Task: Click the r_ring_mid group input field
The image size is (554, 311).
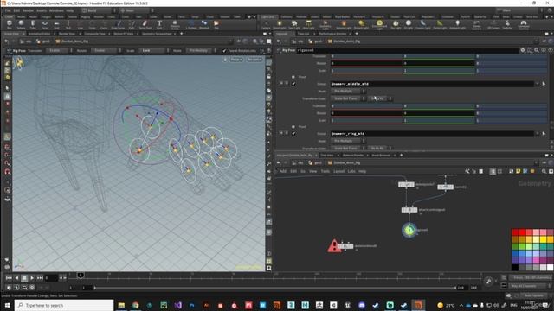Action: tap(432, 134)
